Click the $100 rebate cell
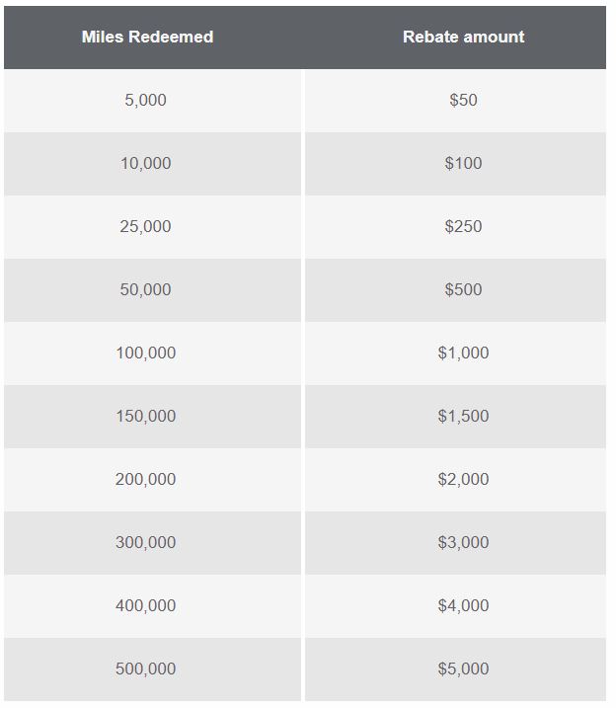Viewport: 616px width, 708px height. click(463, 164)
